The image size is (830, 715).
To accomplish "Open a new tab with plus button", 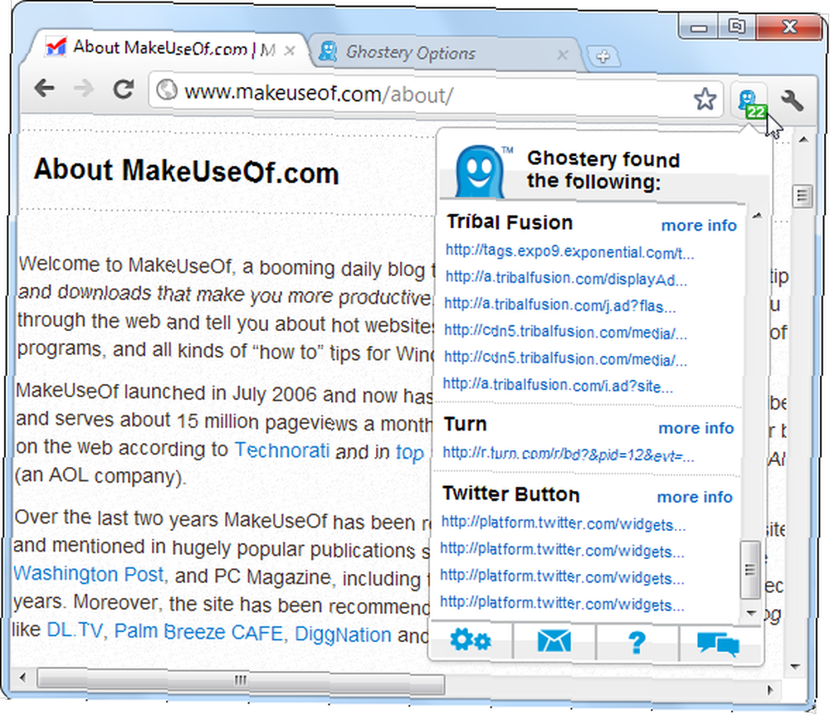I will click(x=603, y=56).
